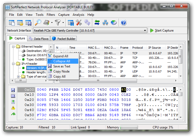Click the first capture window toolbar icon
Screen dimensions: 195x137
pyautogui.click(x=12, y=23)
